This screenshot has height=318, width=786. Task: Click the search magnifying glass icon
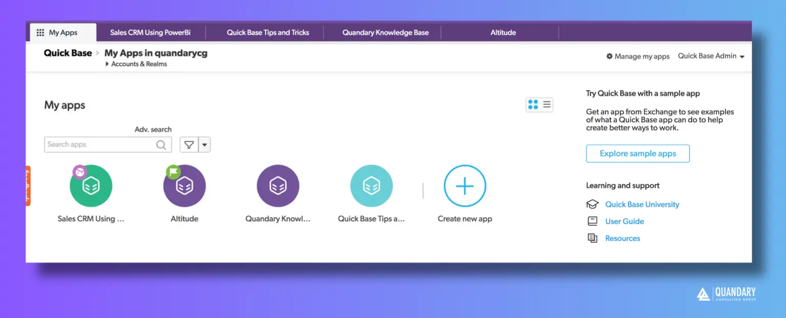click(x=161, y=144)
